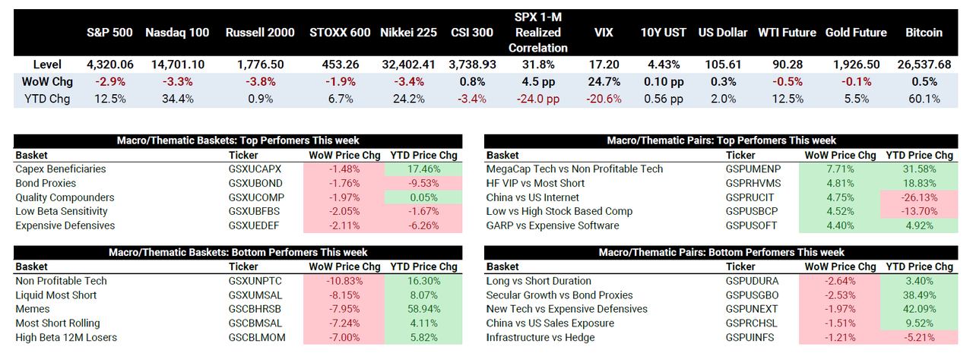The height and width of the screenshot is (353, 973).
Task: Click ticker GSPUINFS
Action: [750, 337]
